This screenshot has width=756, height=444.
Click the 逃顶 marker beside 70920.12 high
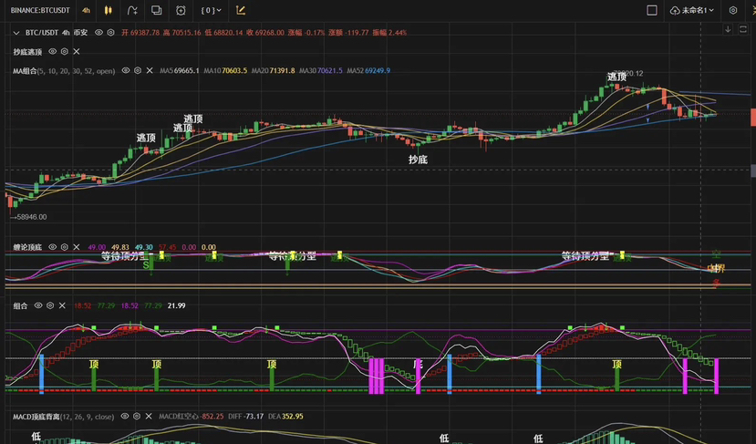point(616,77)
